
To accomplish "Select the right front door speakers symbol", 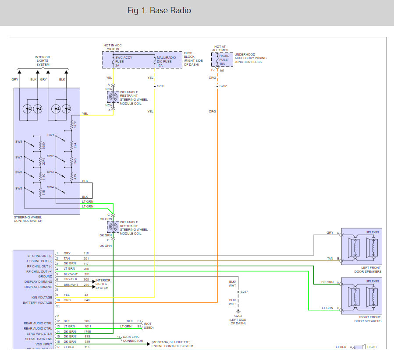I will point(362,296).
